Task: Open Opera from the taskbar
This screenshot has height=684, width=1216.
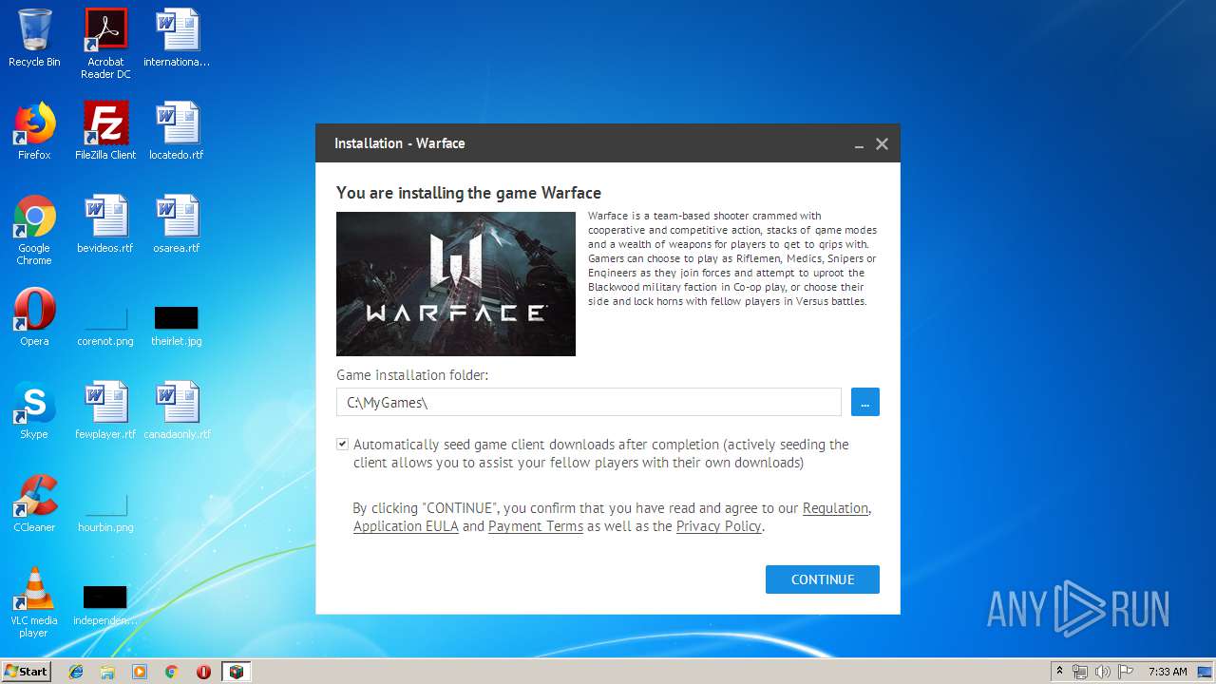Action: (203, 672)
